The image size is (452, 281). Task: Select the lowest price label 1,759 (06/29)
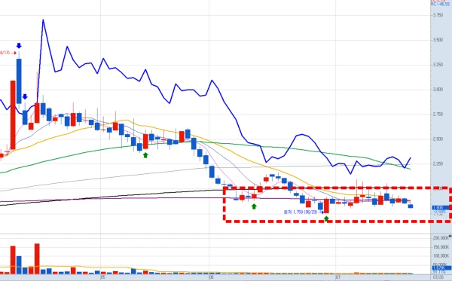click(x=301, y=212)
